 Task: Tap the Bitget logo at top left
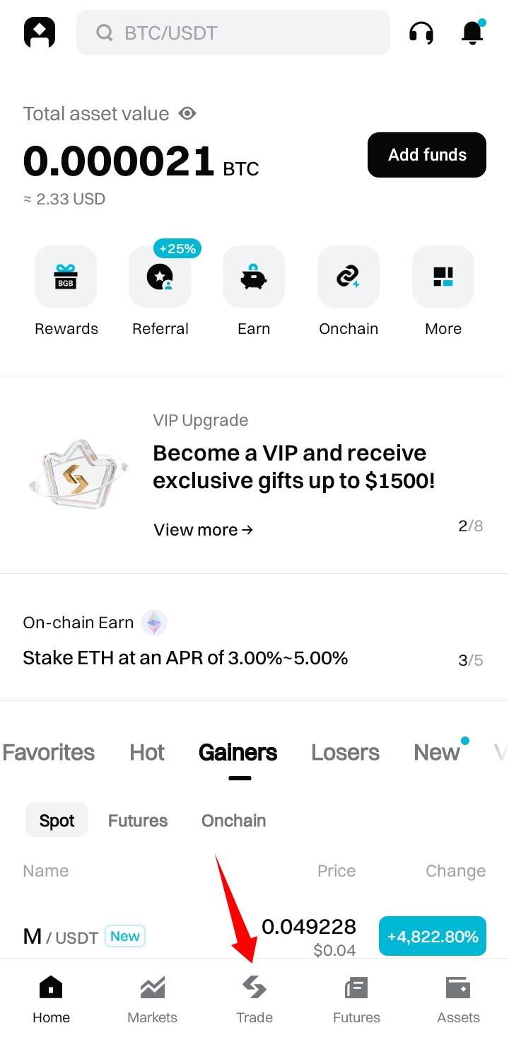[40, 33]
